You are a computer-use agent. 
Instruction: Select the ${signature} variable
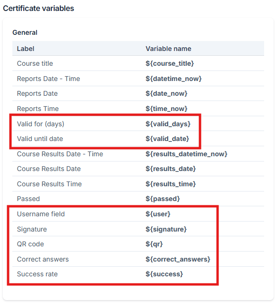(x=166, y=229)
